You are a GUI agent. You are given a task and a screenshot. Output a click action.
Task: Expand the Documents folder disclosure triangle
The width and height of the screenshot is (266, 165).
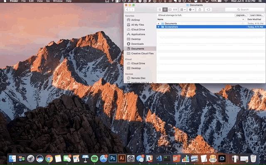click(159, 24)
